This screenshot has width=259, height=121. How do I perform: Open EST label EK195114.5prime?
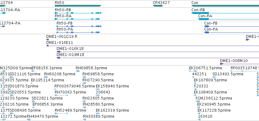pos(47,80)
